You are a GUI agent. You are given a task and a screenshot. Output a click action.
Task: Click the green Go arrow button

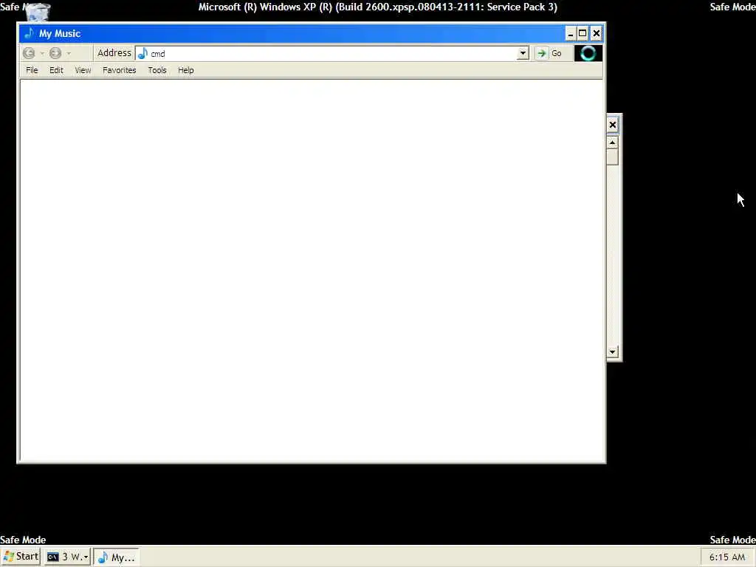pos(541,53)
